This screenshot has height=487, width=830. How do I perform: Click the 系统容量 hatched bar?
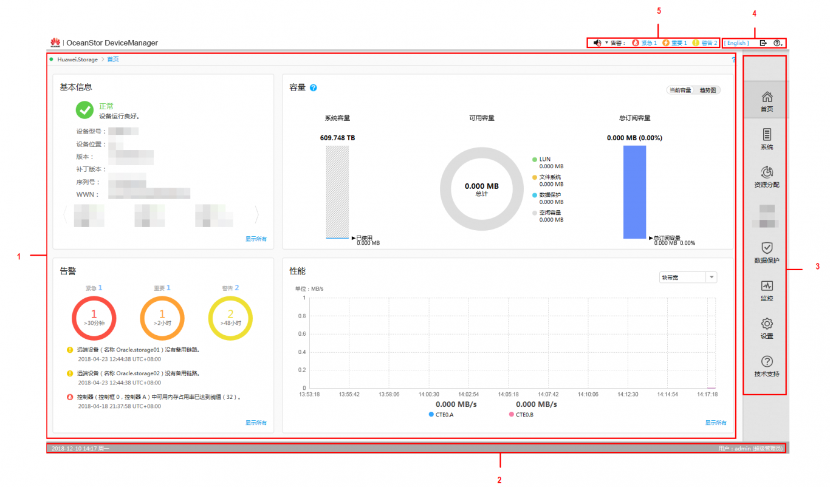coord(337,192)
